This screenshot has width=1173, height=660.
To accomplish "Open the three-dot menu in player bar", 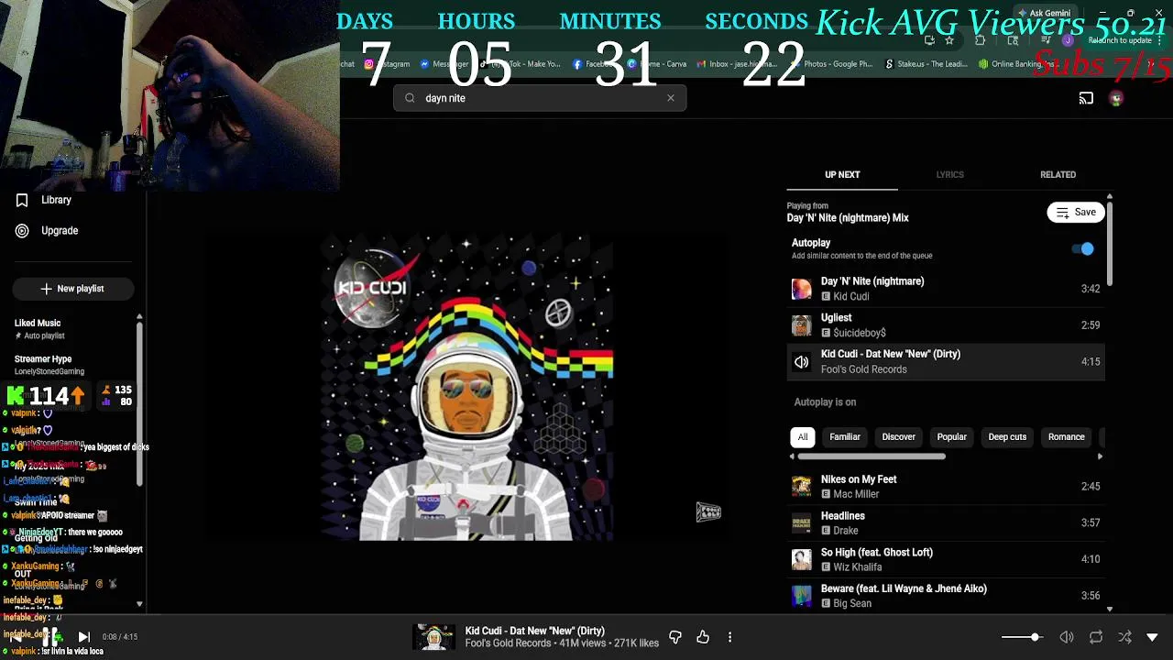I will click(729, 637).
